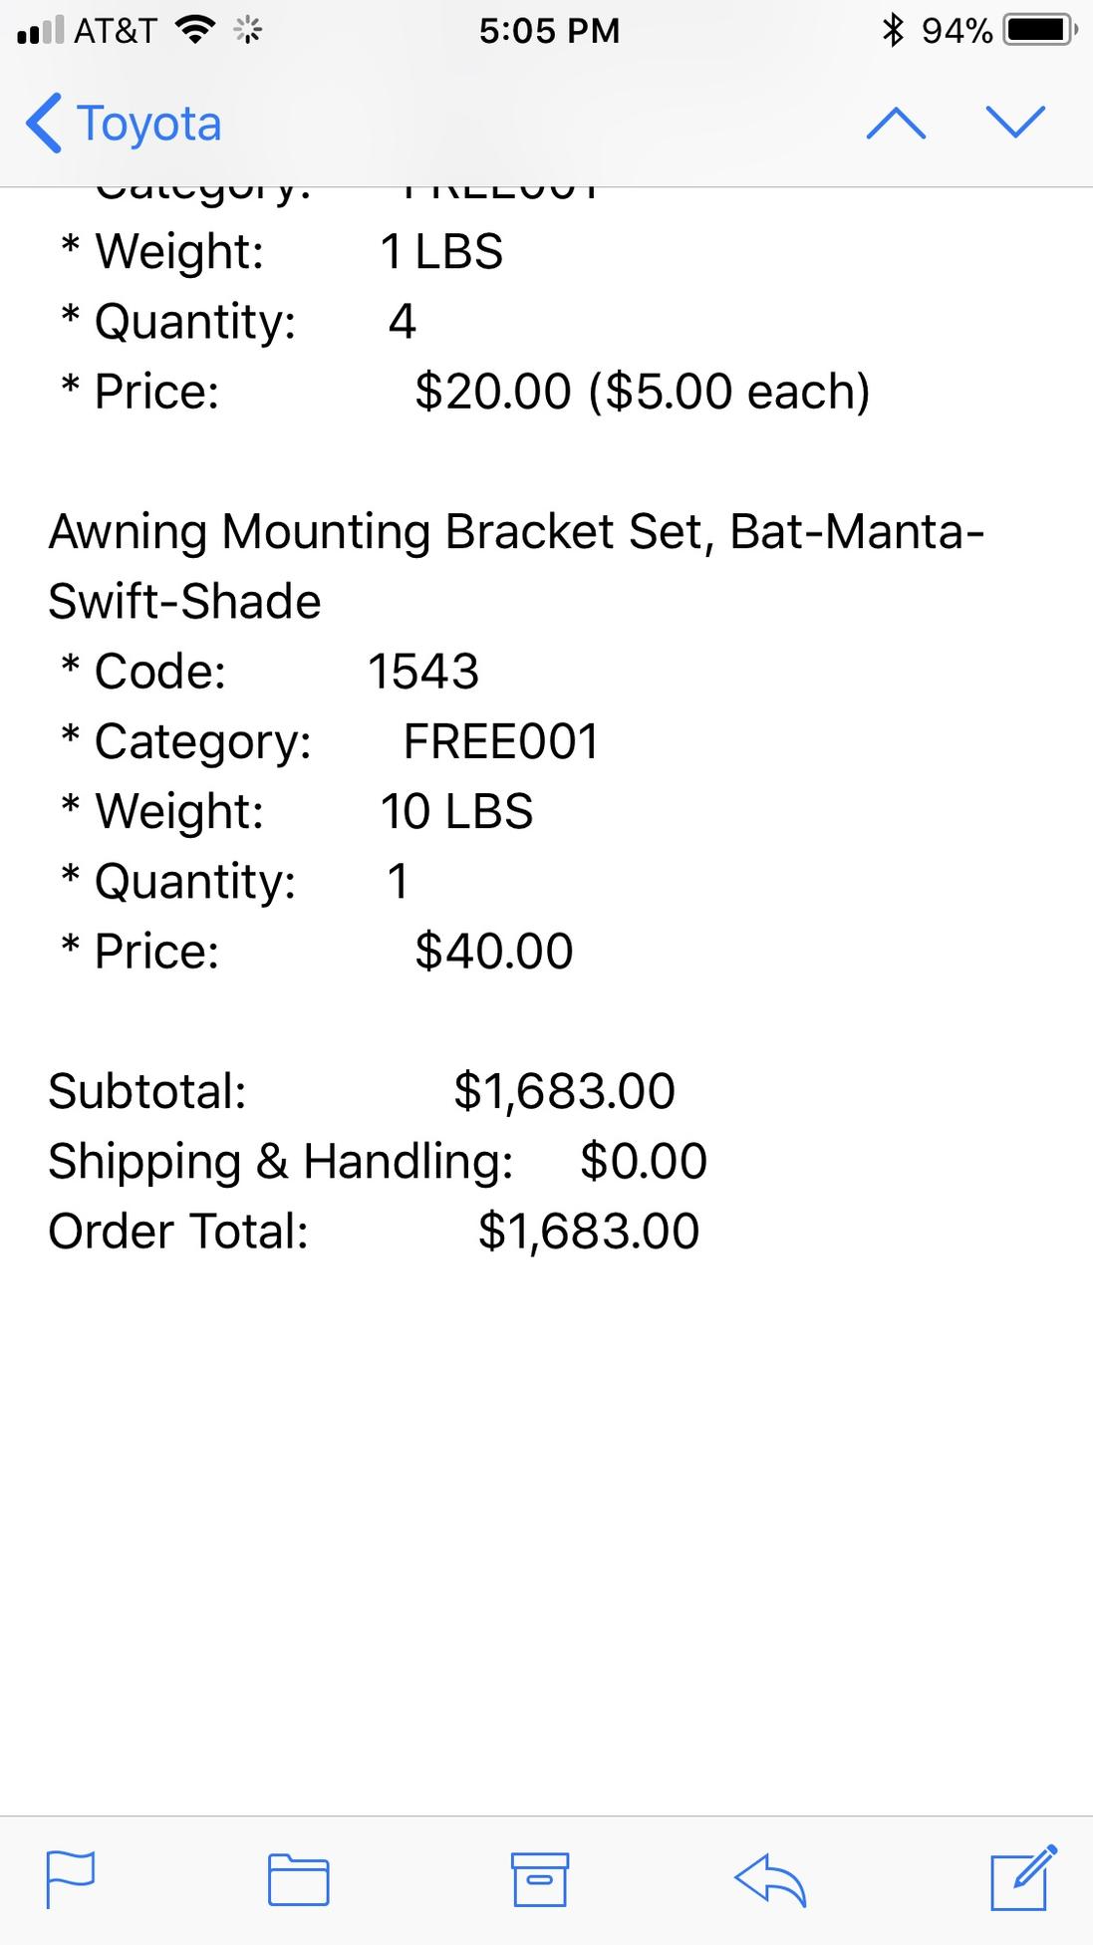Tap the Order Total $1,683.00 amount
Screen dimensions: 1093x1945
589,1231
